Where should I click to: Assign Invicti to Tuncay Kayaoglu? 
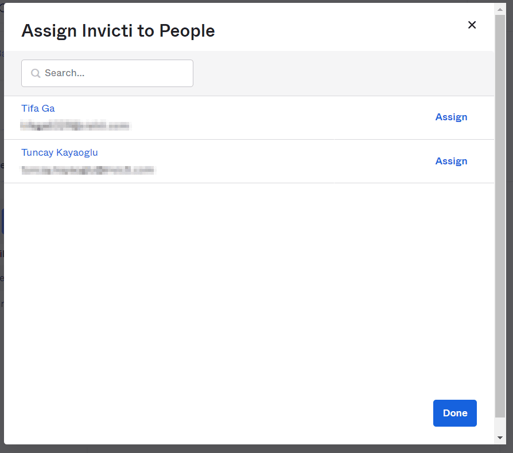tap(451, 161)
